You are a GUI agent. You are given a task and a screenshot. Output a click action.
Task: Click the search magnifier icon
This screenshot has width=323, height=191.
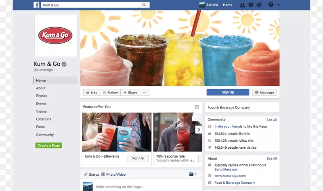[144, 4]
